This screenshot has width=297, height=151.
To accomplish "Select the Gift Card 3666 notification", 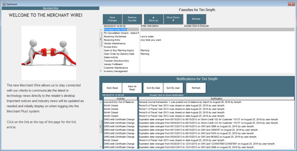I will [x=197, y=127].
